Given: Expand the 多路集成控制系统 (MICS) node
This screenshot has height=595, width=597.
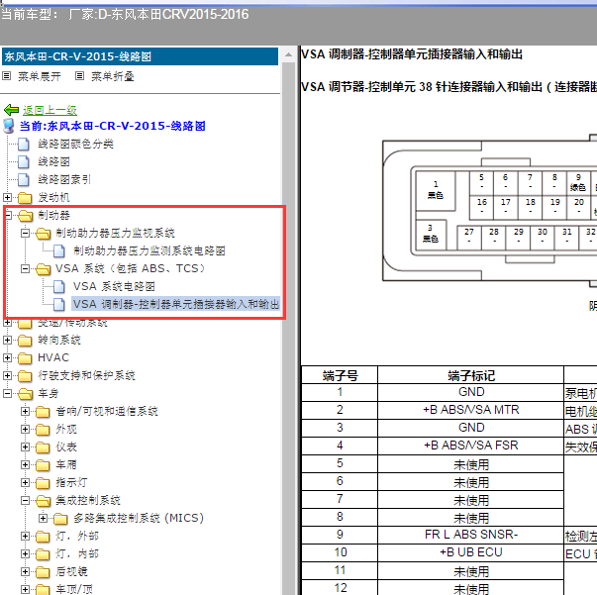Looking at the screenshot, I should [x=43, y=518].
